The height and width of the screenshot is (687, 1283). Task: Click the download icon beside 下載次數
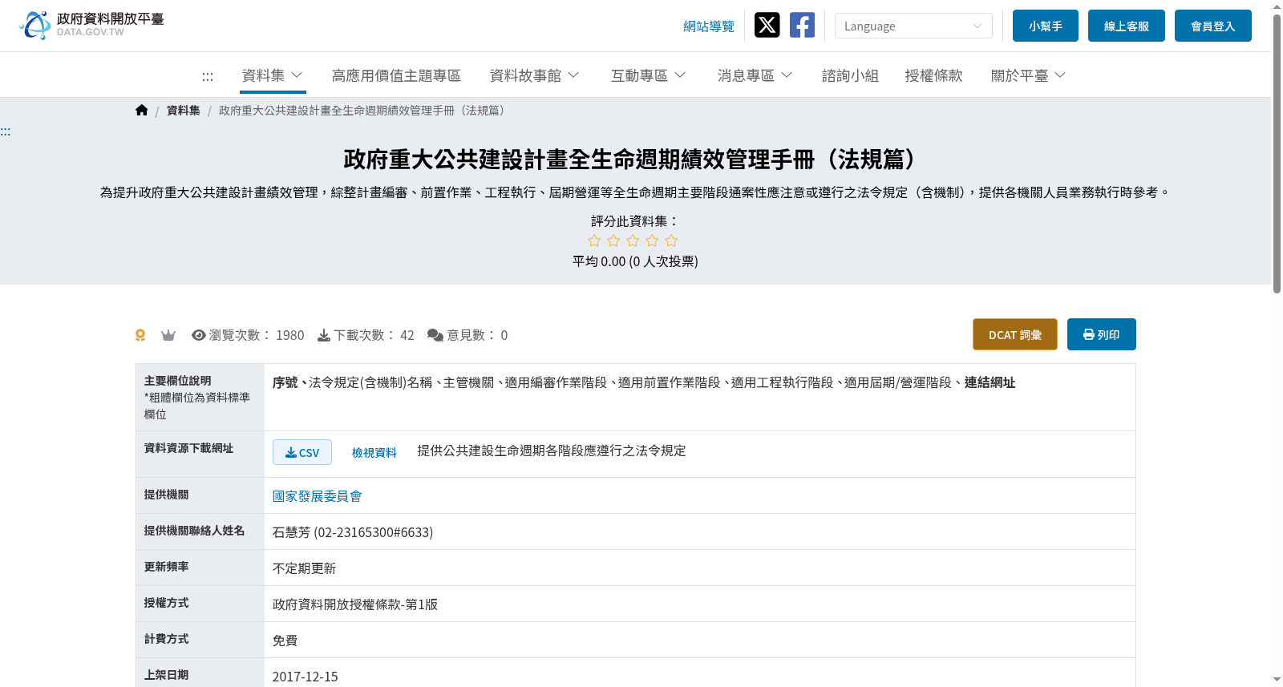pyautogui.click(x=324, y=335)
